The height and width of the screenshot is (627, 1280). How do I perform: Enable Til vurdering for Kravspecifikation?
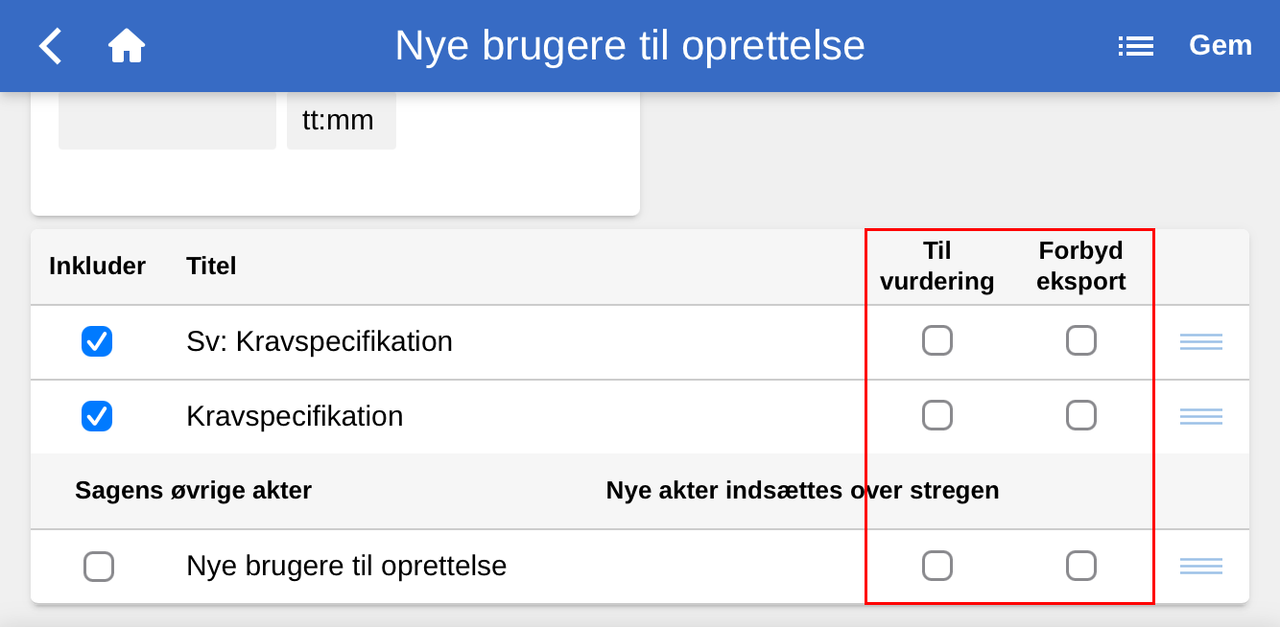coord(937,415)
